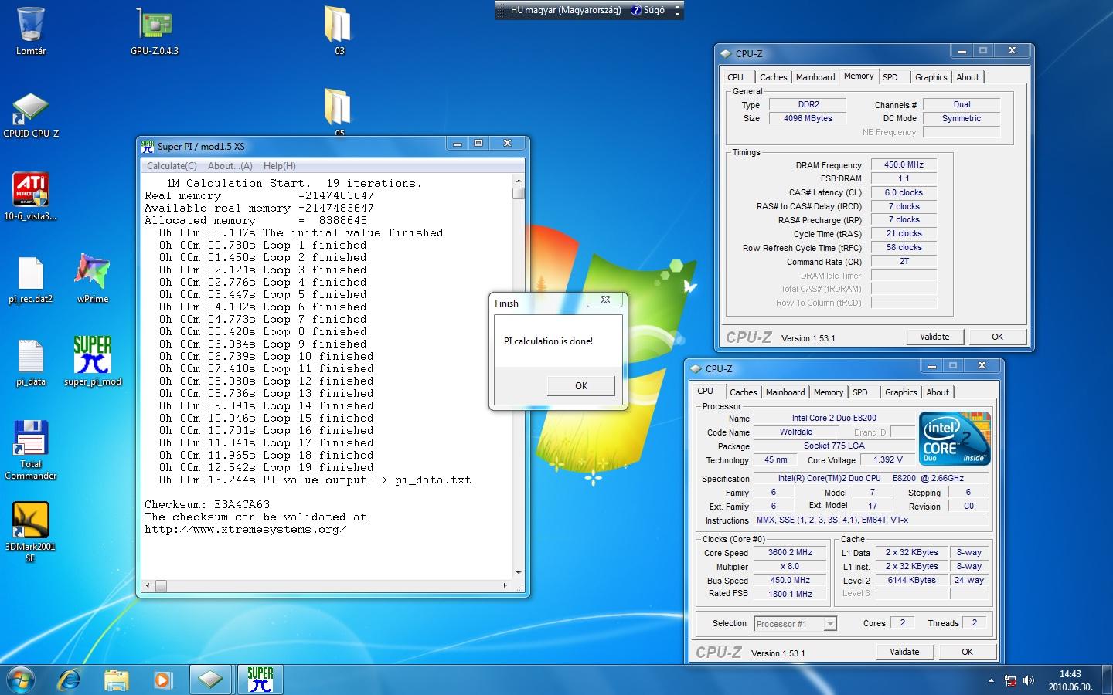Click the Loop 19 finished line
Viewport: 1113px width, 695px height.
(x=267, y=467)
